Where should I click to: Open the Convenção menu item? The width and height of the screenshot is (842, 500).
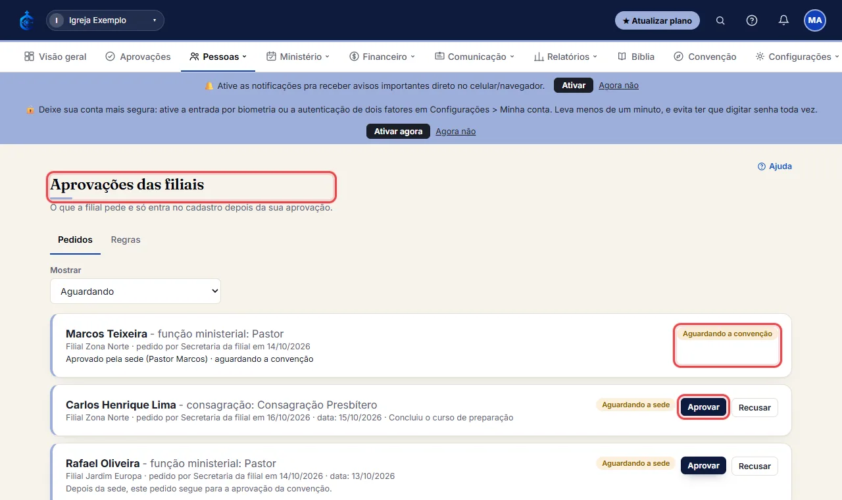point(705,57)
